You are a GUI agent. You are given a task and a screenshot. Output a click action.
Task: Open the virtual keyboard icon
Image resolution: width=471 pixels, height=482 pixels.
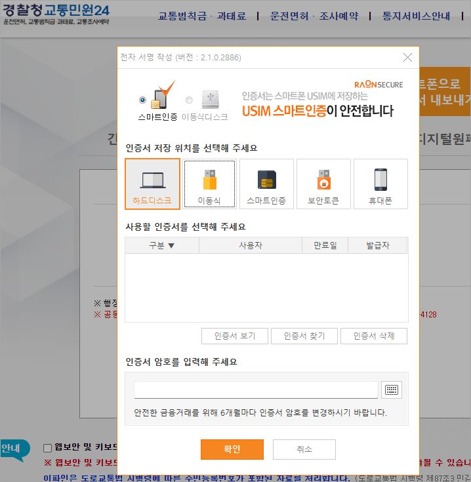click(x=391, y=390)
